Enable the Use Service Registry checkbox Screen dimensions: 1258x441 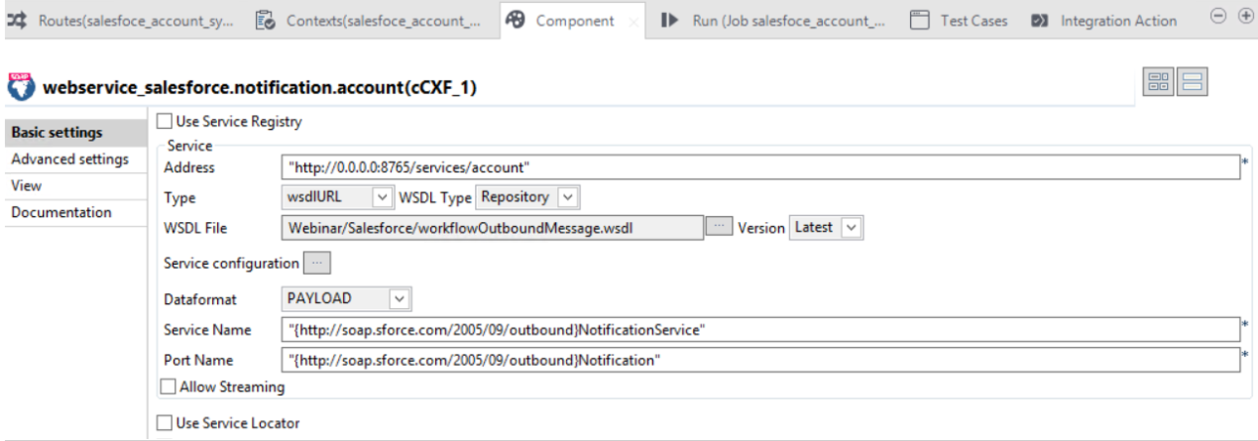coord(165,122)
